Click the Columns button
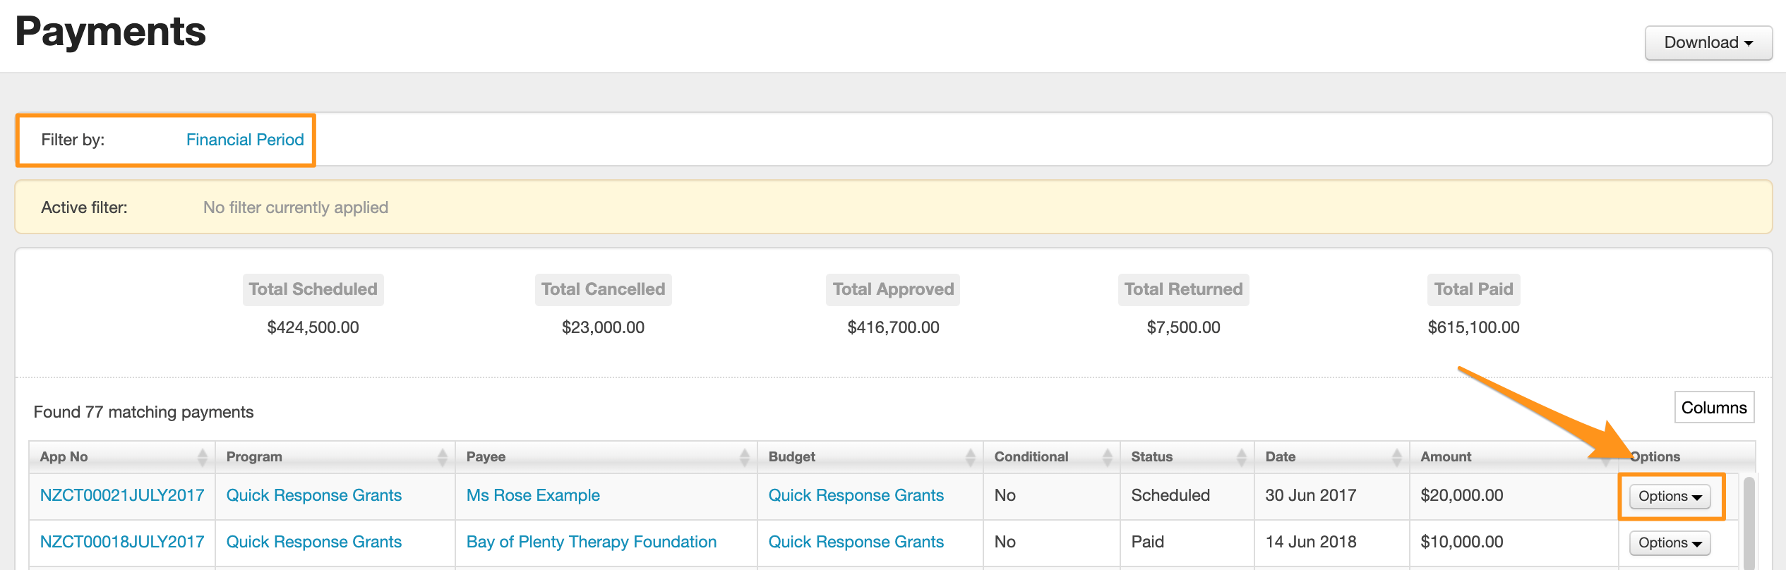1786x570 pixels. click(x=1713, y=408)
